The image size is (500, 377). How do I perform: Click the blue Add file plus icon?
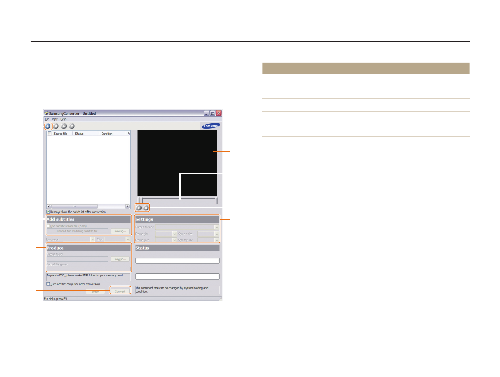[48, 126]
